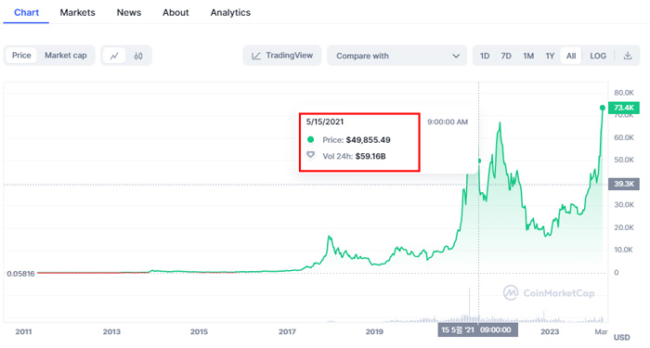The height and width of the screenshot is (348, 650).
Task: Click the 60.0K price axis label
Action: click(x=623, y=137)
